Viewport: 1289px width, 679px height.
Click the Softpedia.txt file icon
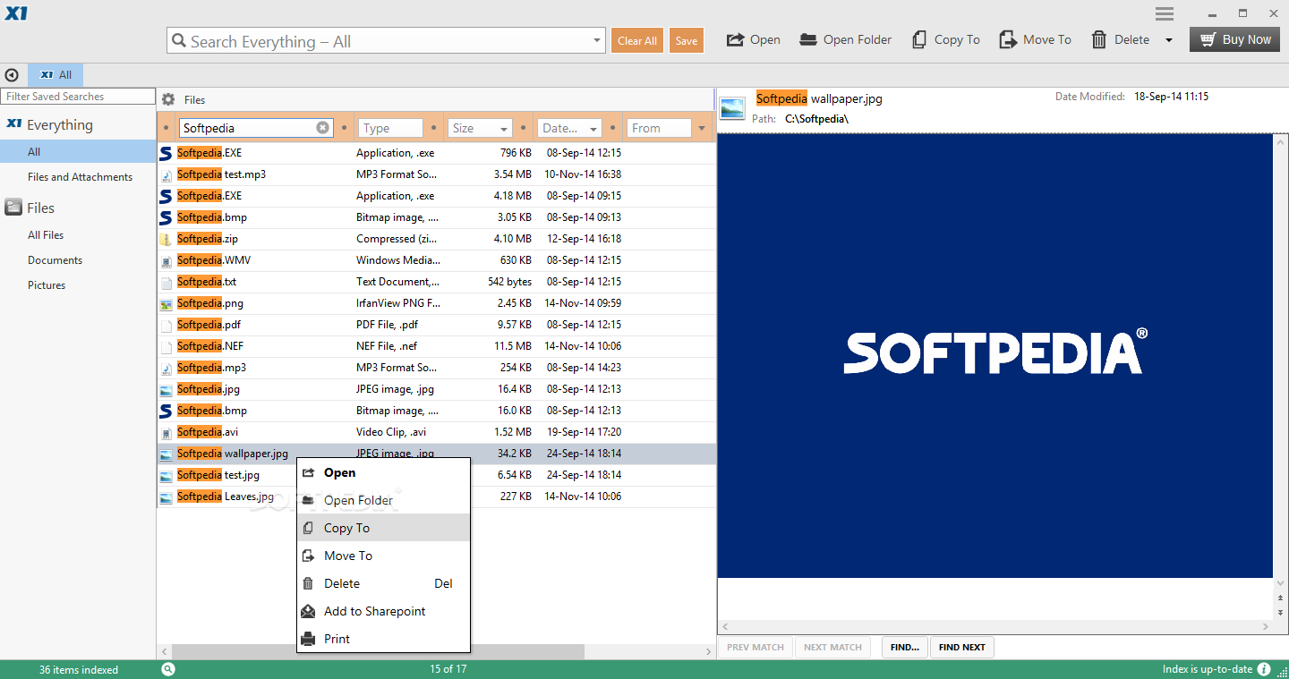pos(166,282)
